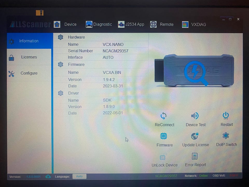
Task: Click firmware date 2023-03-31
Action: (113, 86)
